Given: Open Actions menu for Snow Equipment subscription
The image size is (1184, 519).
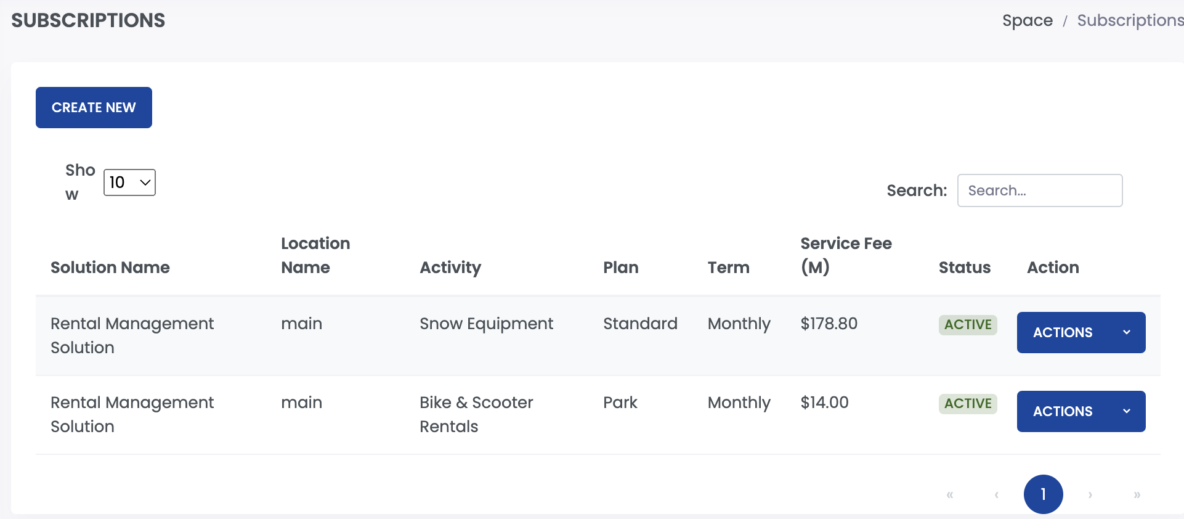Looking at the screenshot, I should point(1081,332).
